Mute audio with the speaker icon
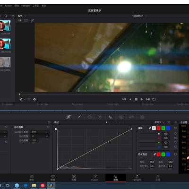 coord(35,99)
